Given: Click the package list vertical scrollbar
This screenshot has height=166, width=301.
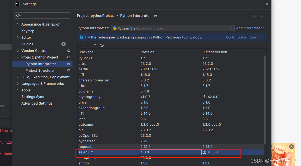Looking at the screenshot, I should (265, 100).
